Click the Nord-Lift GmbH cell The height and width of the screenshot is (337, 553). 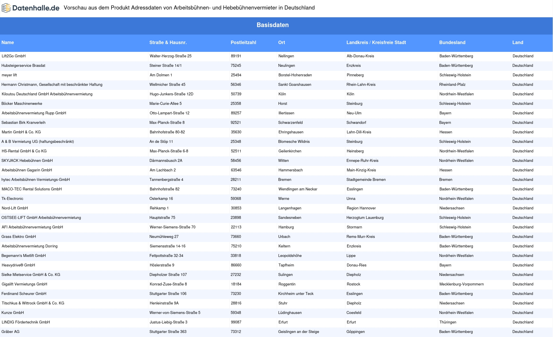tap(15, 208)
